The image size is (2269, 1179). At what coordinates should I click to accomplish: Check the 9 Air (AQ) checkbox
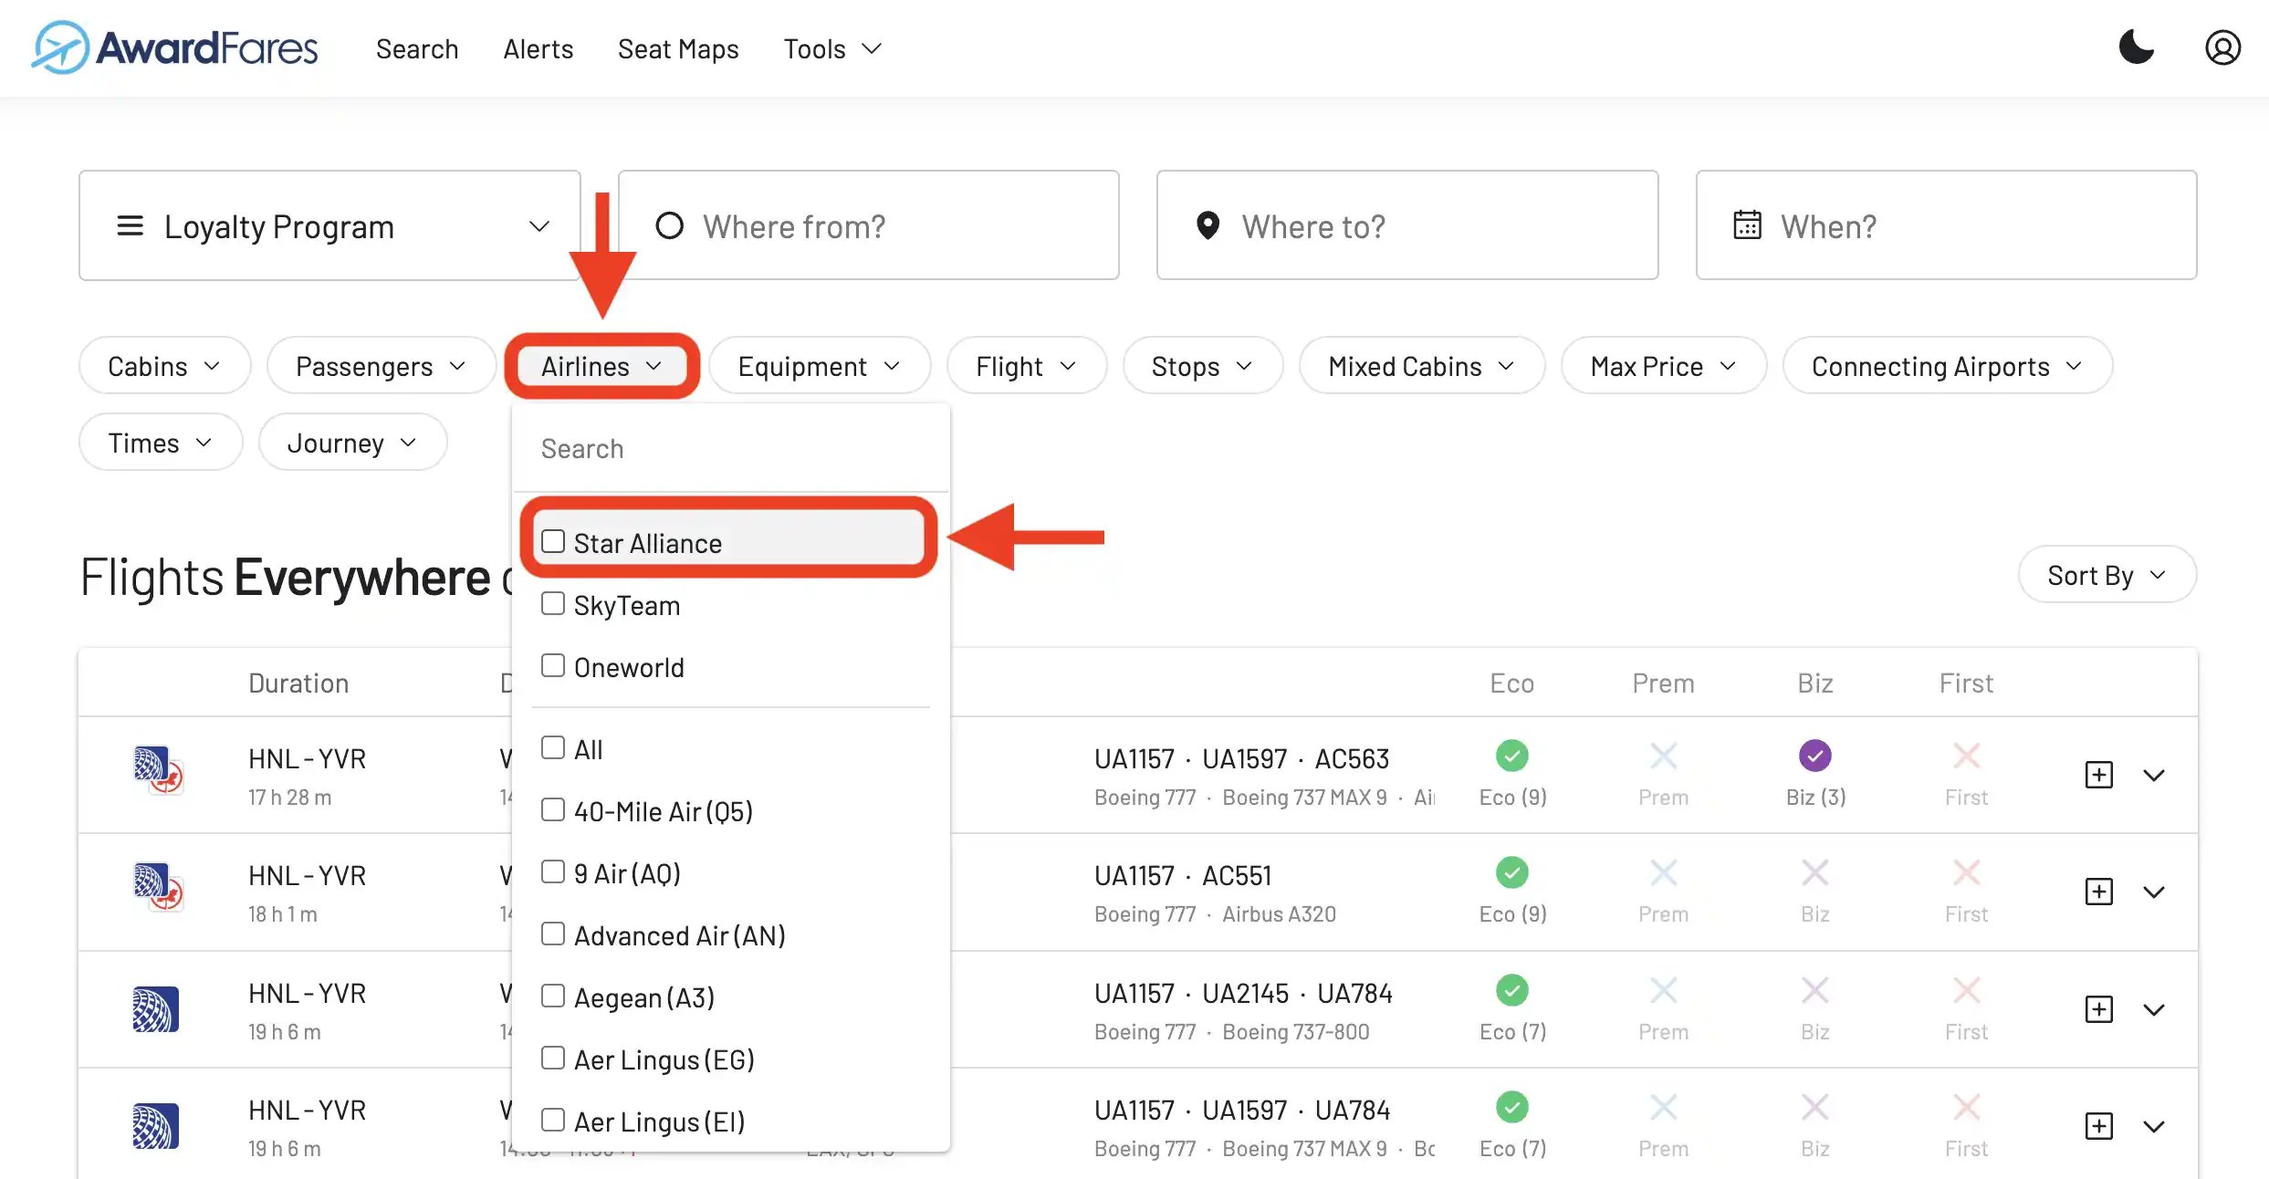point(552,871)
